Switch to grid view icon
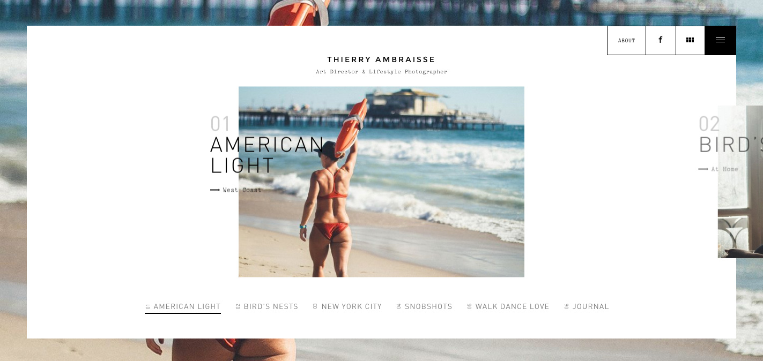The width and height of the screenshot is (763, 361). 690,40
